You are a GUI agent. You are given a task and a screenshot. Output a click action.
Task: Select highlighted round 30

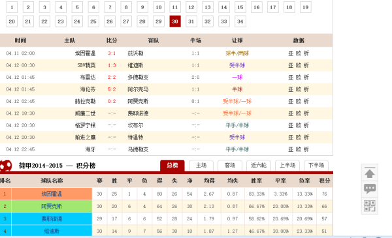click(175, 22)
